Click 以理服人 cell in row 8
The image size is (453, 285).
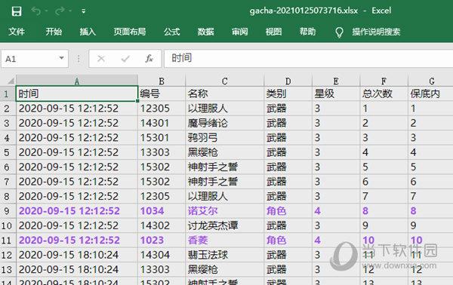pos(224,196)
